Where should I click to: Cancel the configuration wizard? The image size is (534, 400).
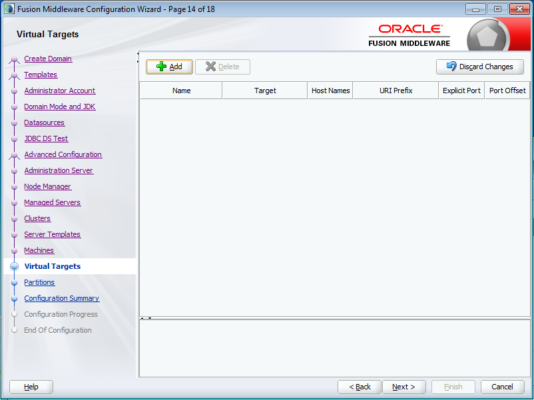pyautogui.click(x=502, y=387)
